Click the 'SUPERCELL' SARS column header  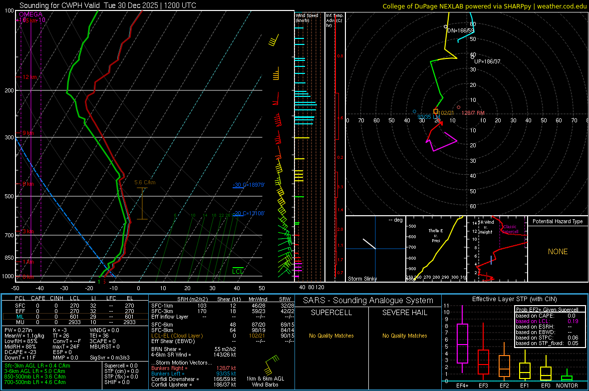(331, 313)
